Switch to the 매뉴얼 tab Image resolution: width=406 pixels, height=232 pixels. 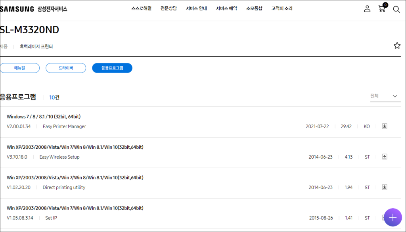click(20, 68)
